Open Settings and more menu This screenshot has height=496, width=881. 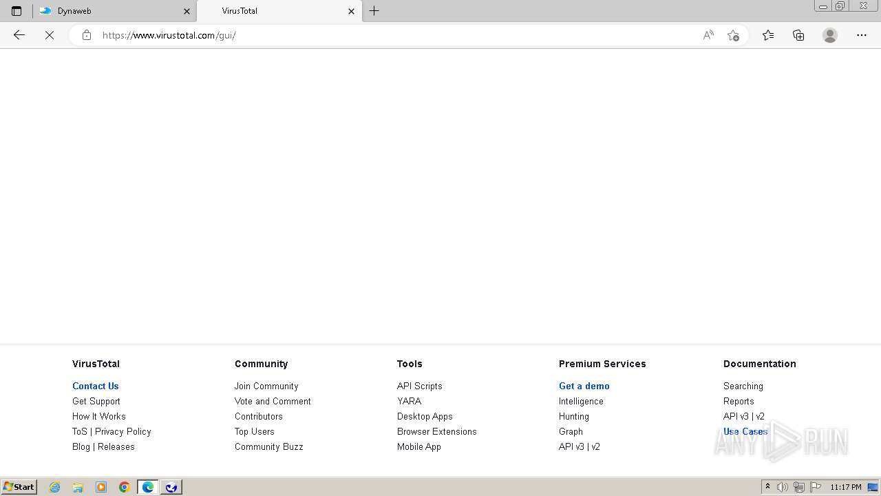[x=862, y=35]
